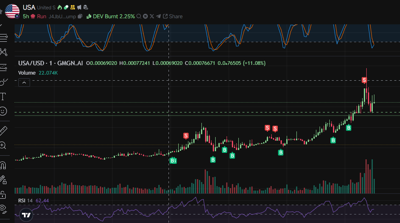Viewport: 400px width, 223px height.
Task: Open the Telegram paper-plane icon
Action: tap(158, 16)
